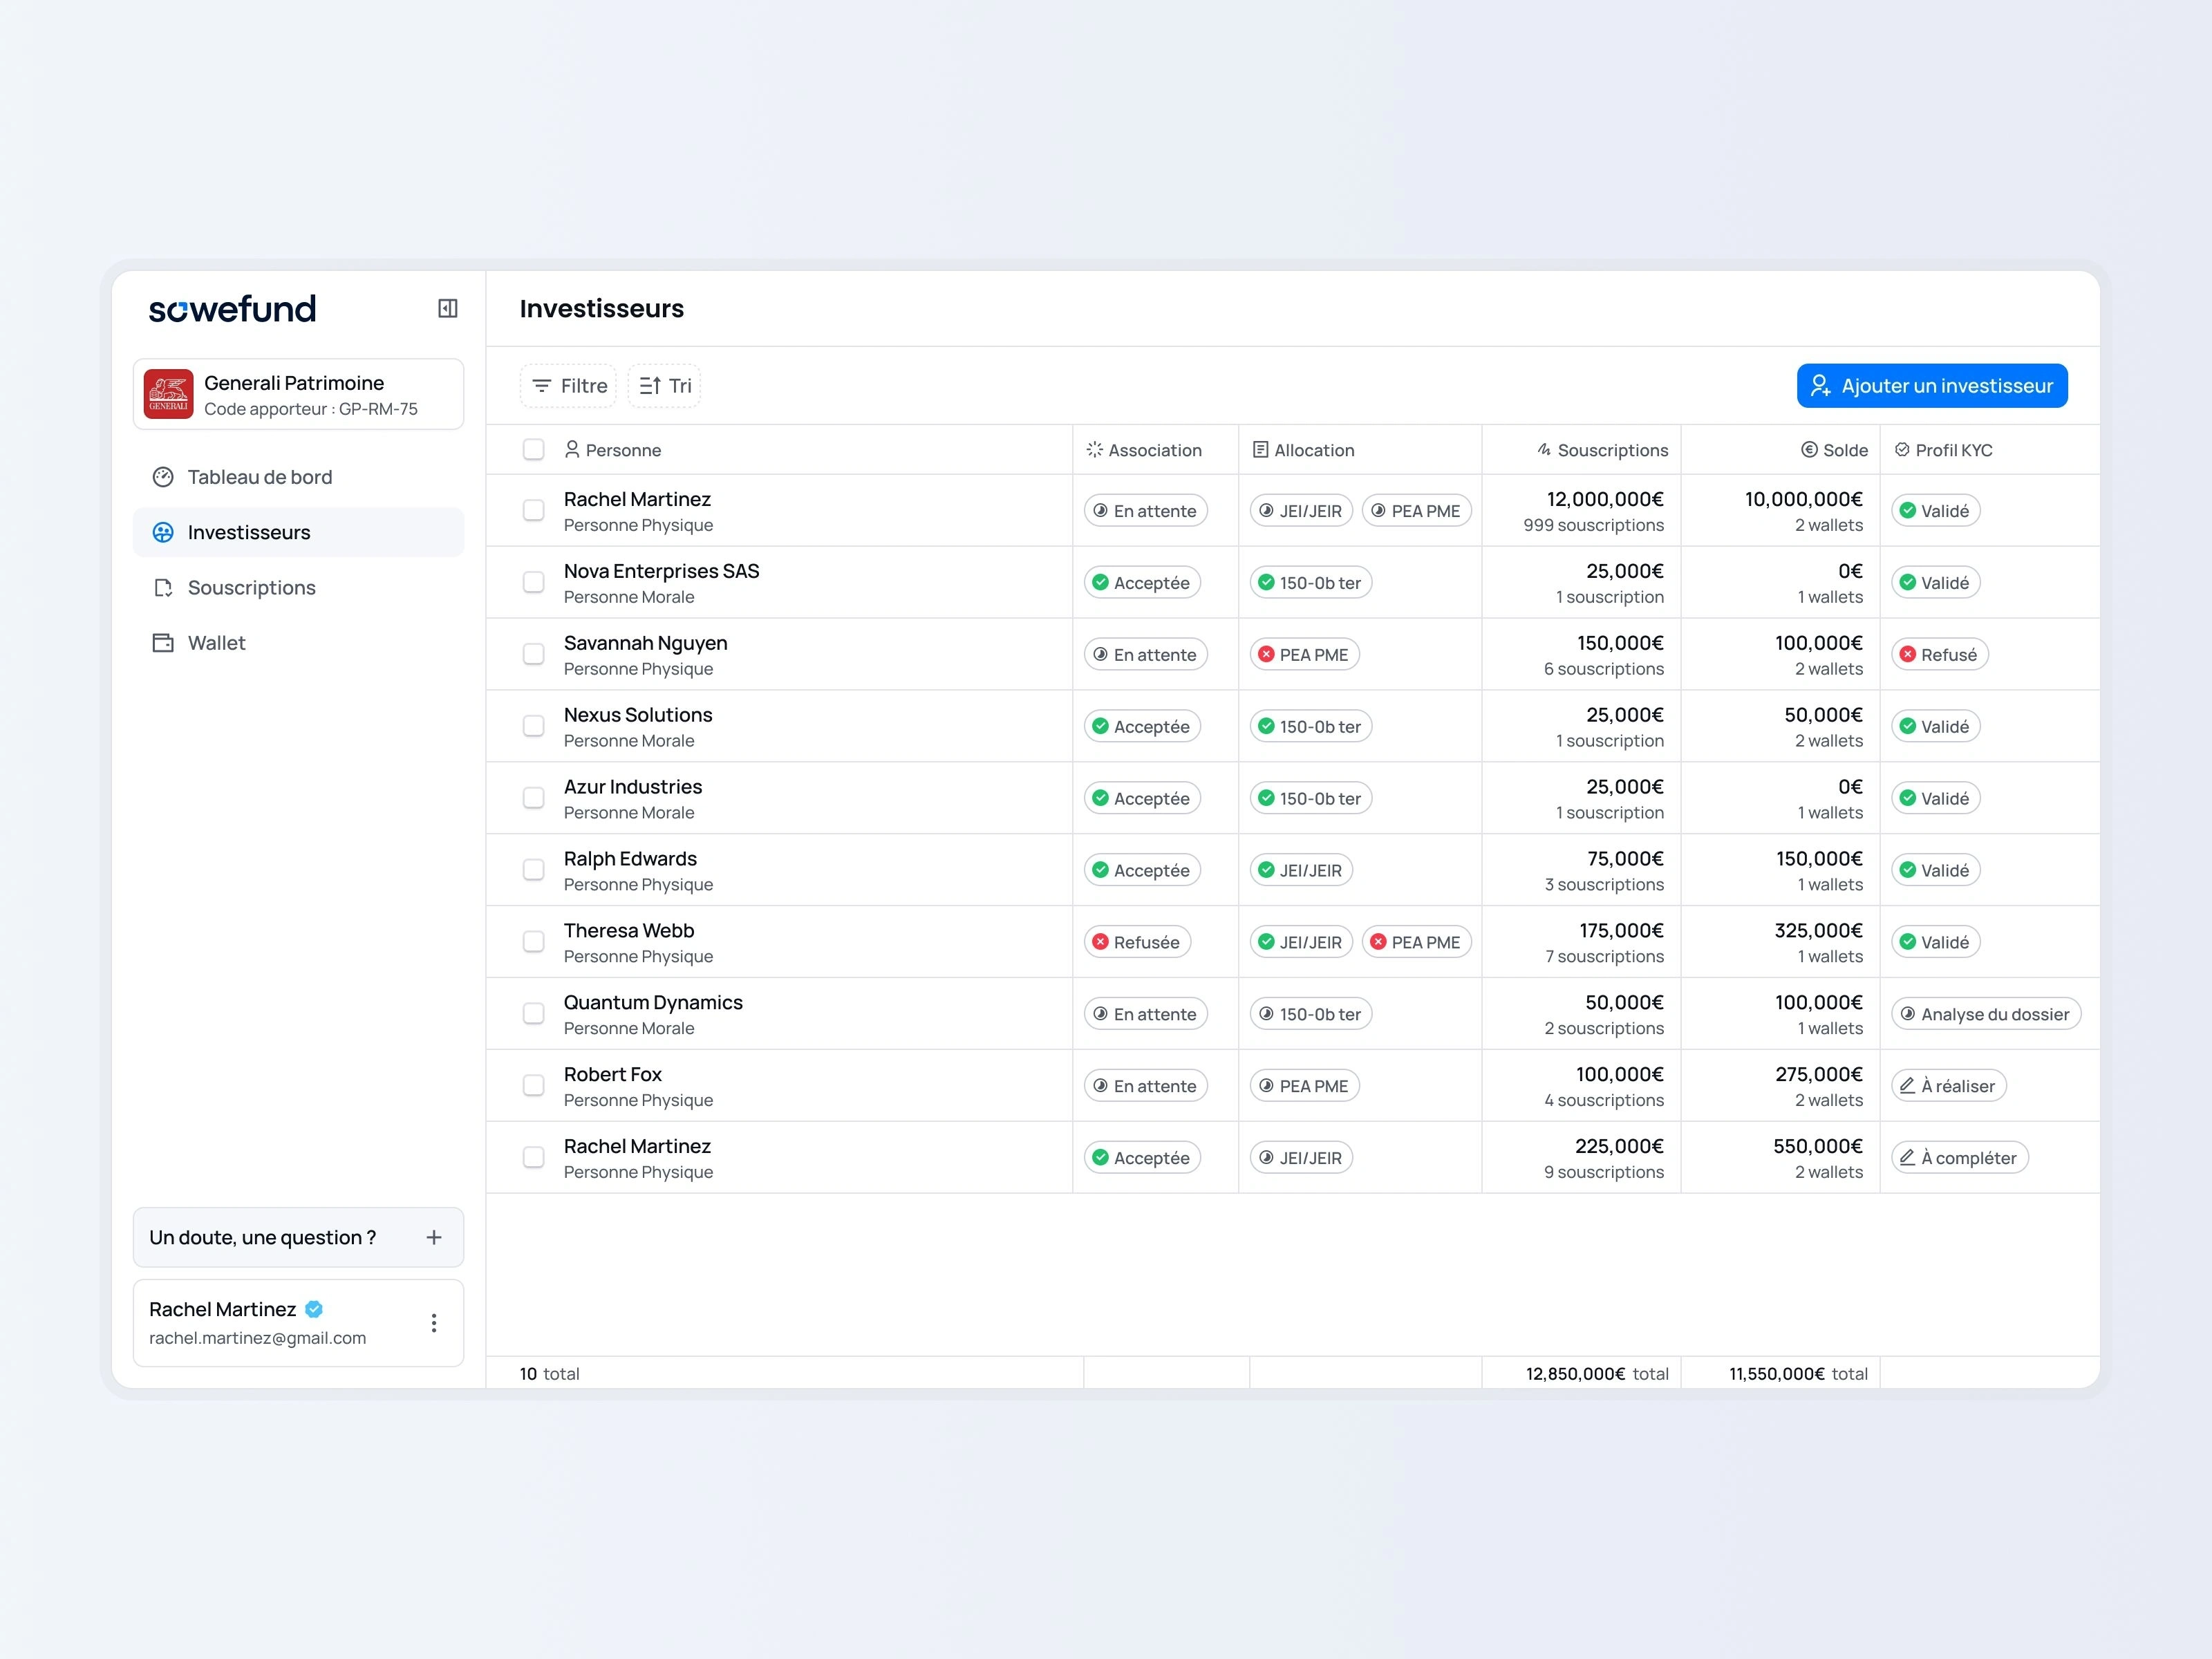The width and height of the screenshot is (2212, 1659).
Task: Click the Tableau de bord gauge icon
Action: [163, 477]
